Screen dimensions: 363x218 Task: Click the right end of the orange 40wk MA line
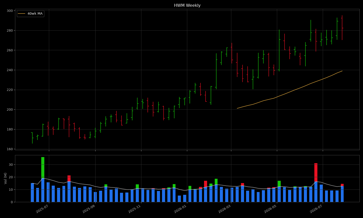342,71
